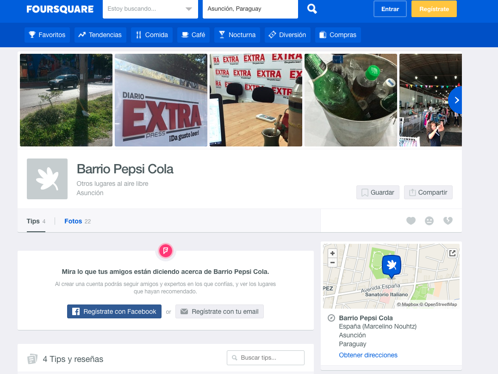The width and height of the screenshot is (498, 374).
Task: Click the Guardar button
Action: coord(378,192)
